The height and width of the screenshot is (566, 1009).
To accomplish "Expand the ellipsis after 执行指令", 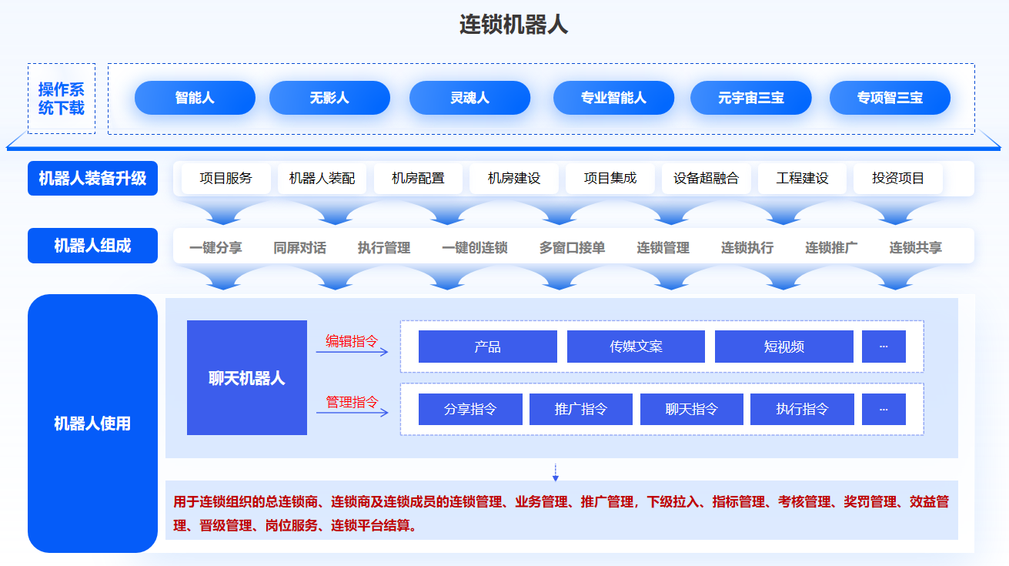I will click(x=884, y=409).
